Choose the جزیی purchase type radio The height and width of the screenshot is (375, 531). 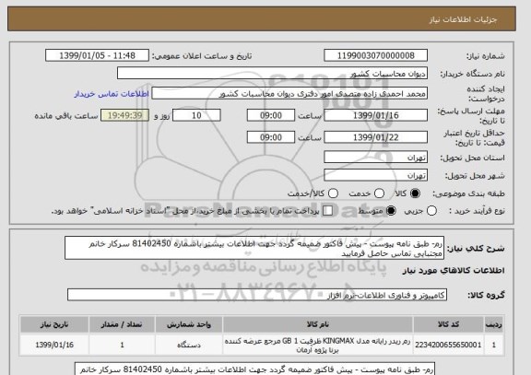431,210
